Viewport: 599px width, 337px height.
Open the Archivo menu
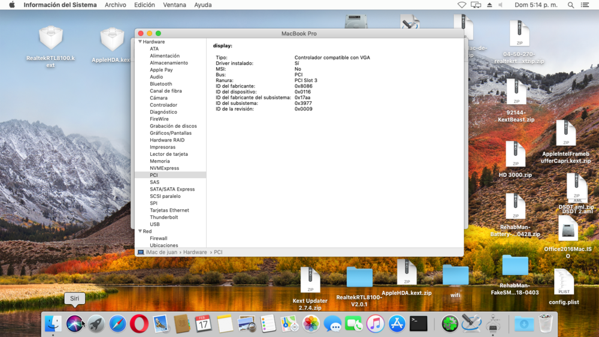115,5
